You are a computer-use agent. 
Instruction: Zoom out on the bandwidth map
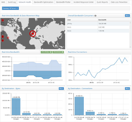click(x=3, y=40)
